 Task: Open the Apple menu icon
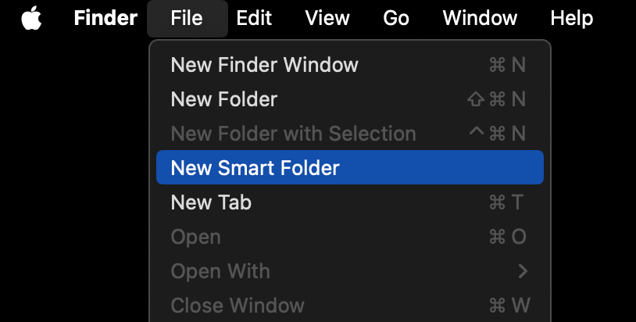pyautogui.click(x=31, y=18)
